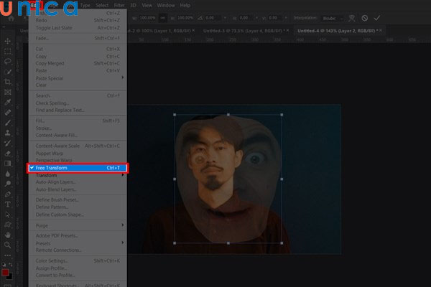The height and width of the screenshot is (287, 431).
Task: Select the Frame tool
Action: tap(8, 92)
